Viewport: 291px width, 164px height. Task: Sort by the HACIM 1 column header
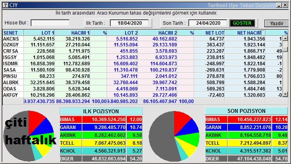[x=73, y=33]
